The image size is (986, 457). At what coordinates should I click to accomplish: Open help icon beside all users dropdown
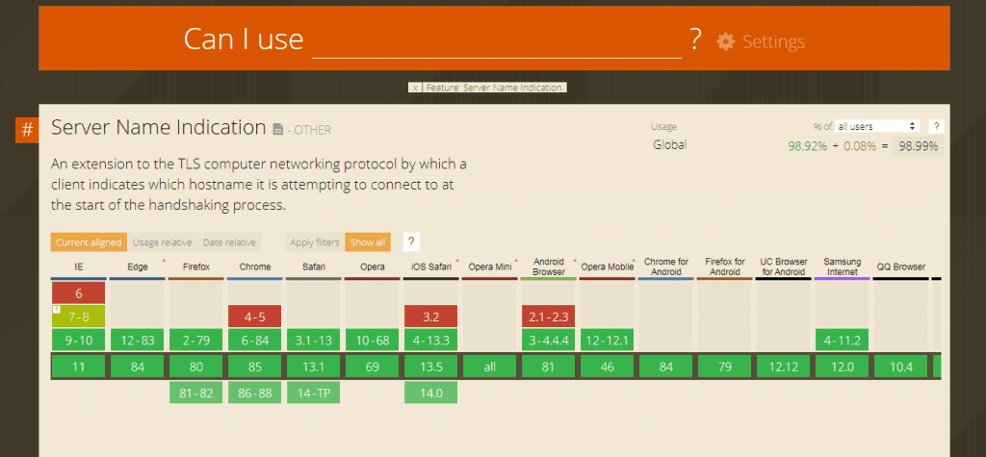(936, 126)
